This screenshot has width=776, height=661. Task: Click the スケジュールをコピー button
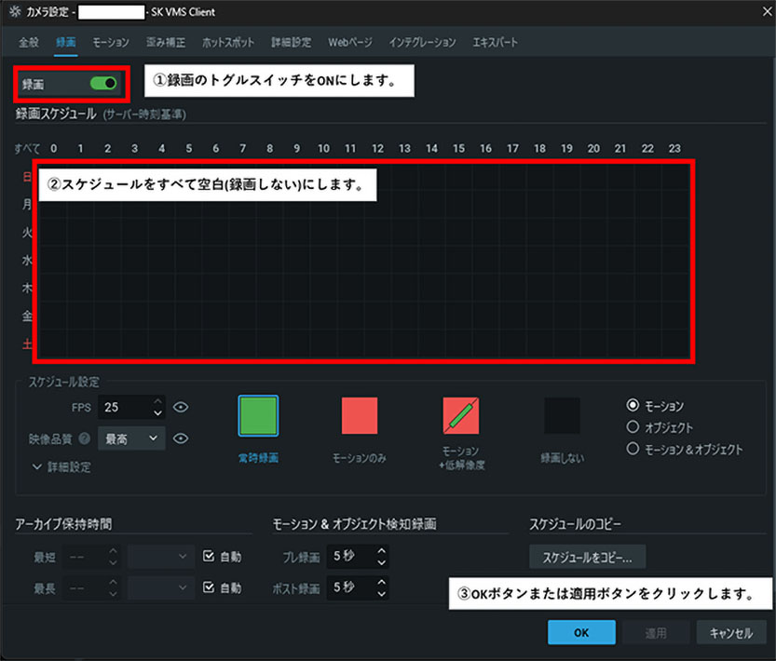pos(588,557)
